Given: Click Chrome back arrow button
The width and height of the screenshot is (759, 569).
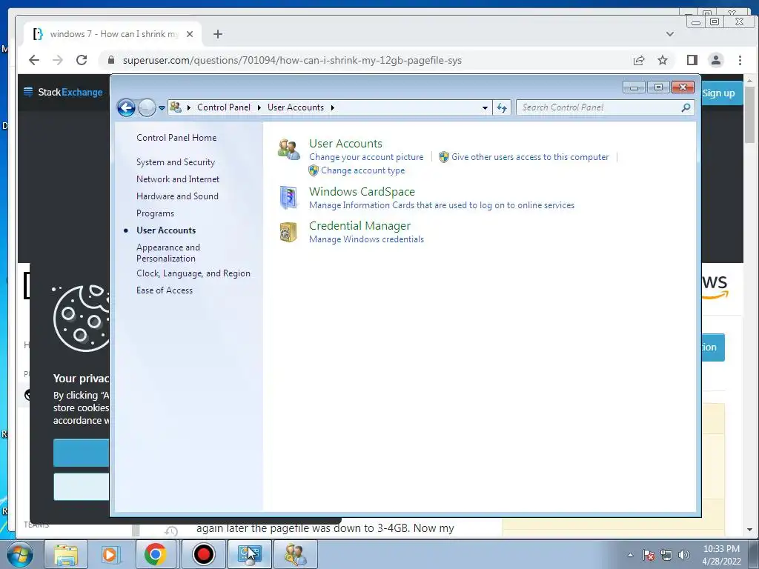Looking at the screenshot, I should [x=33, y=60].
